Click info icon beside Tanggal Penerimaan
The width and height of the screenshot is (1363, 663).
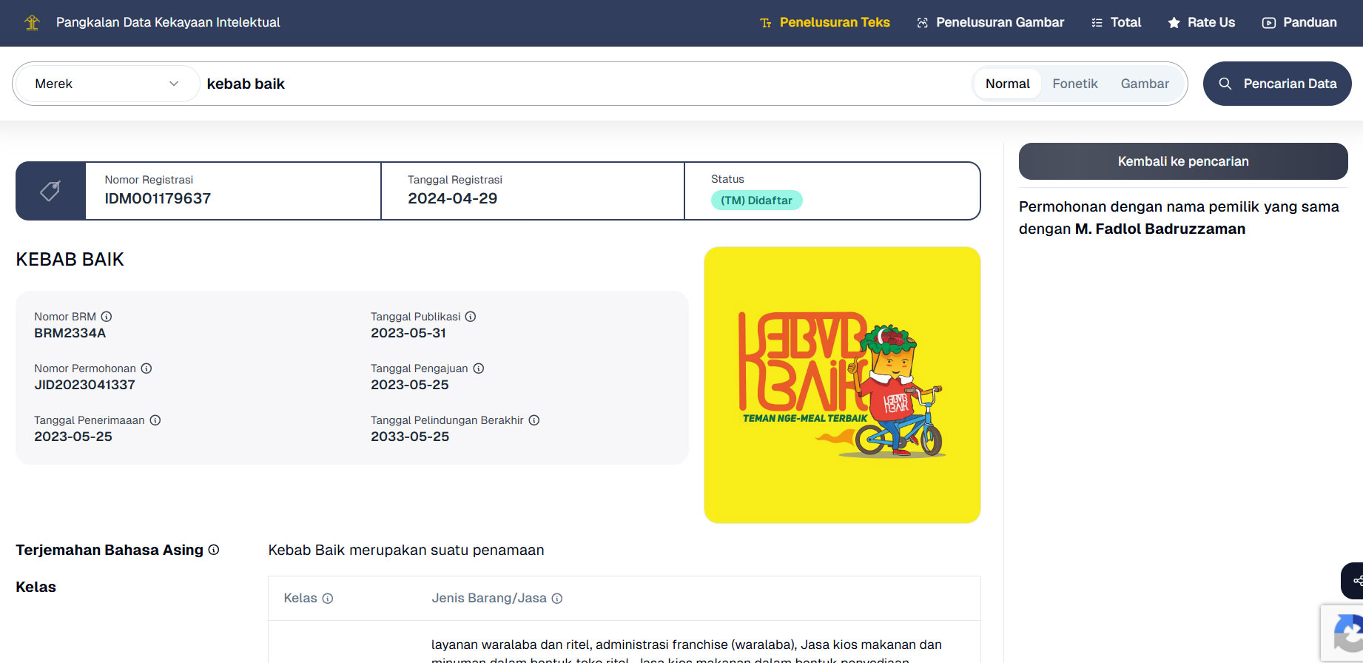click(x=155, y=420)
